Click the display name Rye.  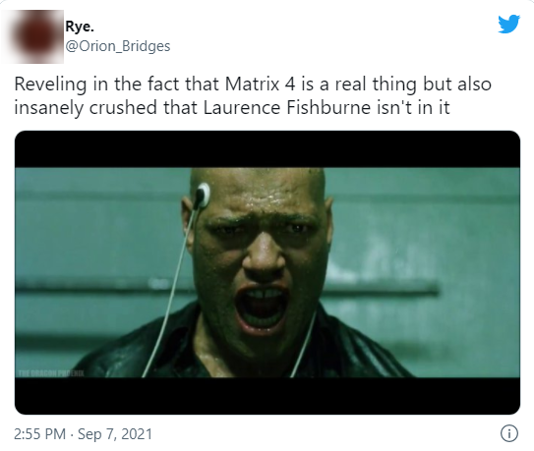(x=80, y=27)
